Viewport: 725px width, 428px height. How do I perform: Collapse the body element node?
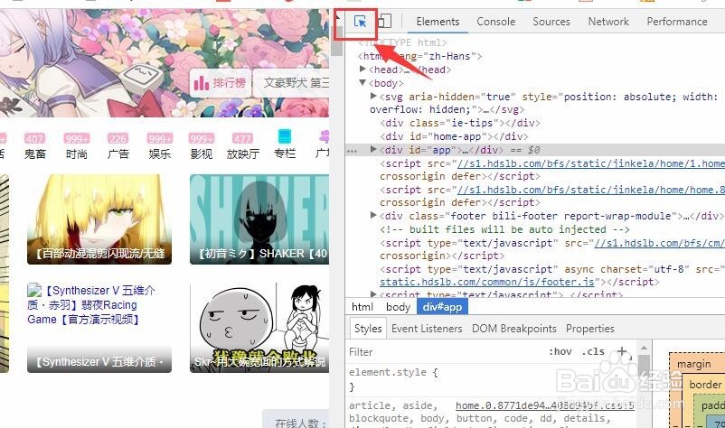coord(363,83)
